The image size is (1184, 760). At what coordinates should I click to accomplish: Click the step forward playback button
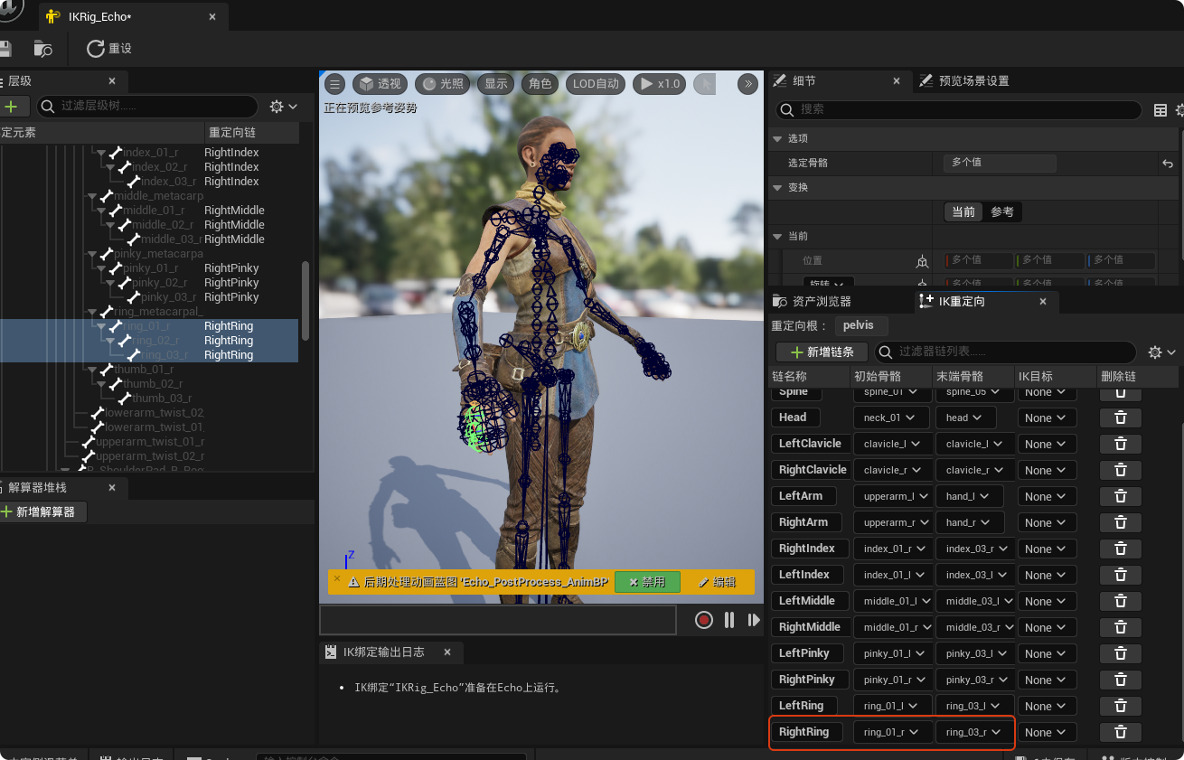point(754,620)
